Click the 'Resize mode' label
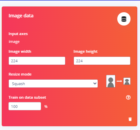140x130 pixels. 20,74
